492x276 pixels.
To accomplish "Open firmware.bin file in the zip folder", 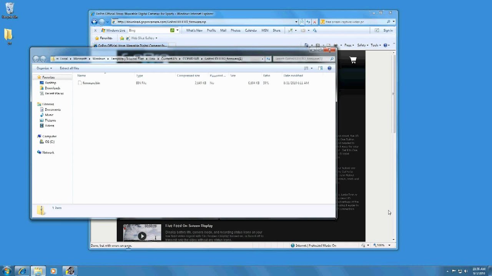I will [91, 83].
